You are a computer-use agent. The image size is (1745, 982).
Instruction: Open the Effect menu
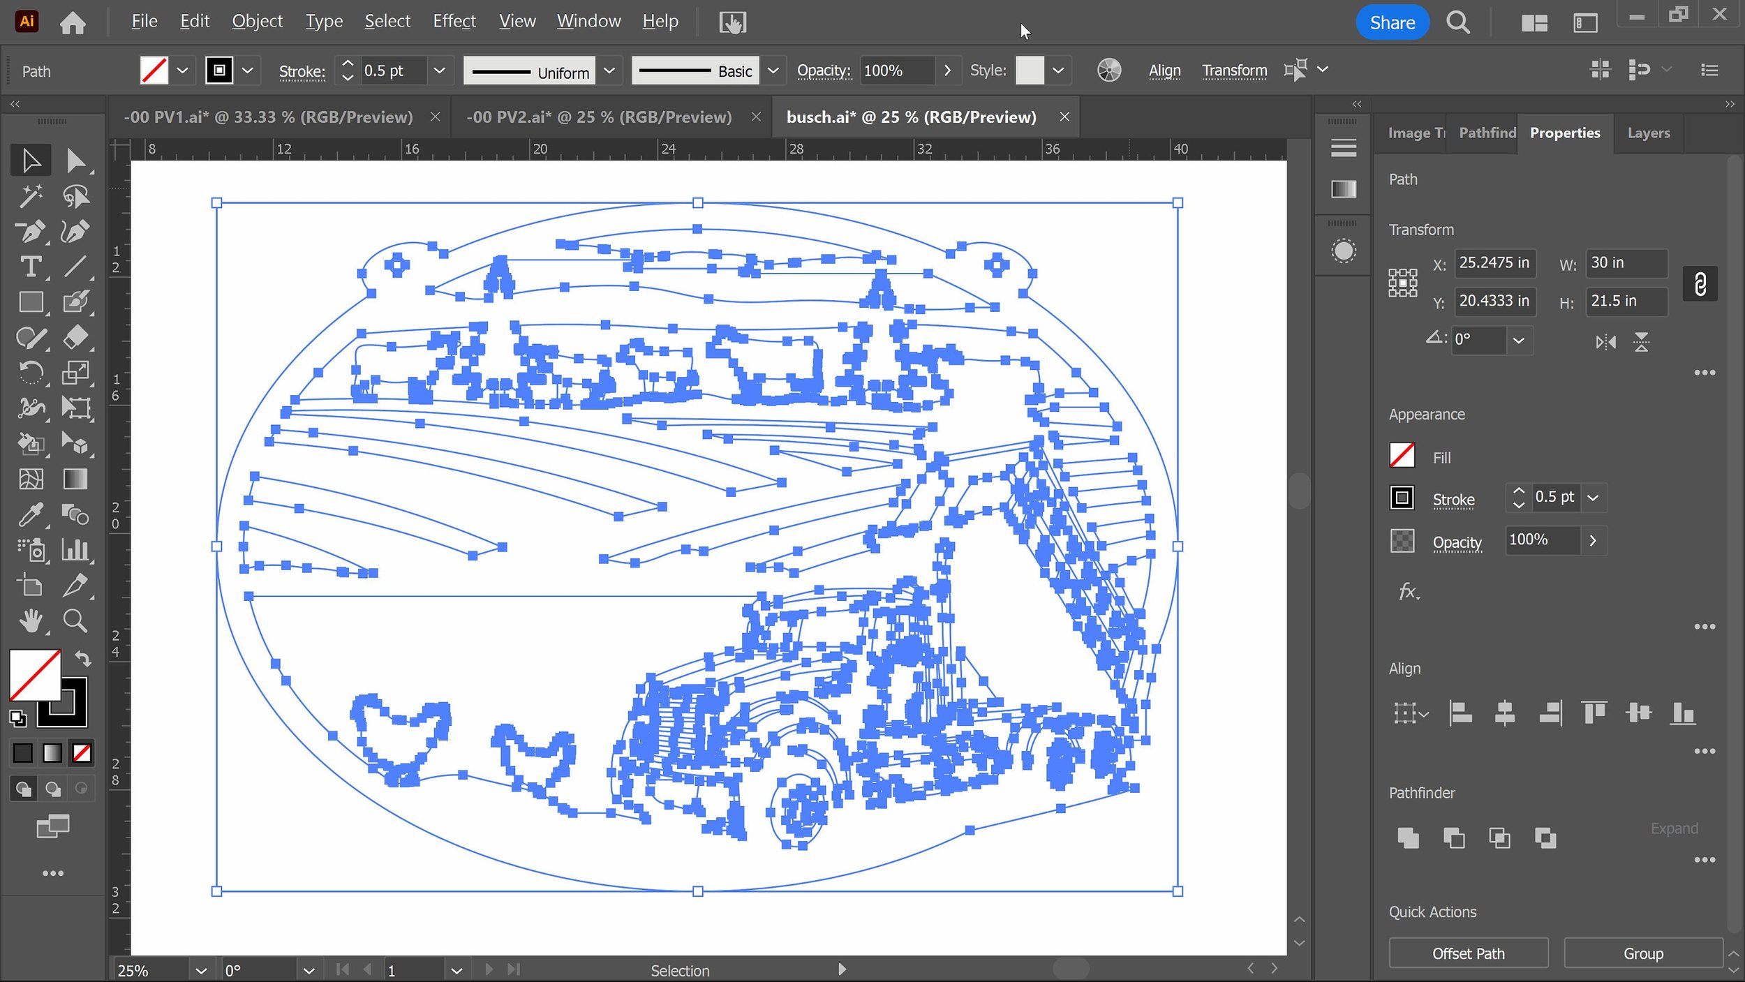[454, 22]
